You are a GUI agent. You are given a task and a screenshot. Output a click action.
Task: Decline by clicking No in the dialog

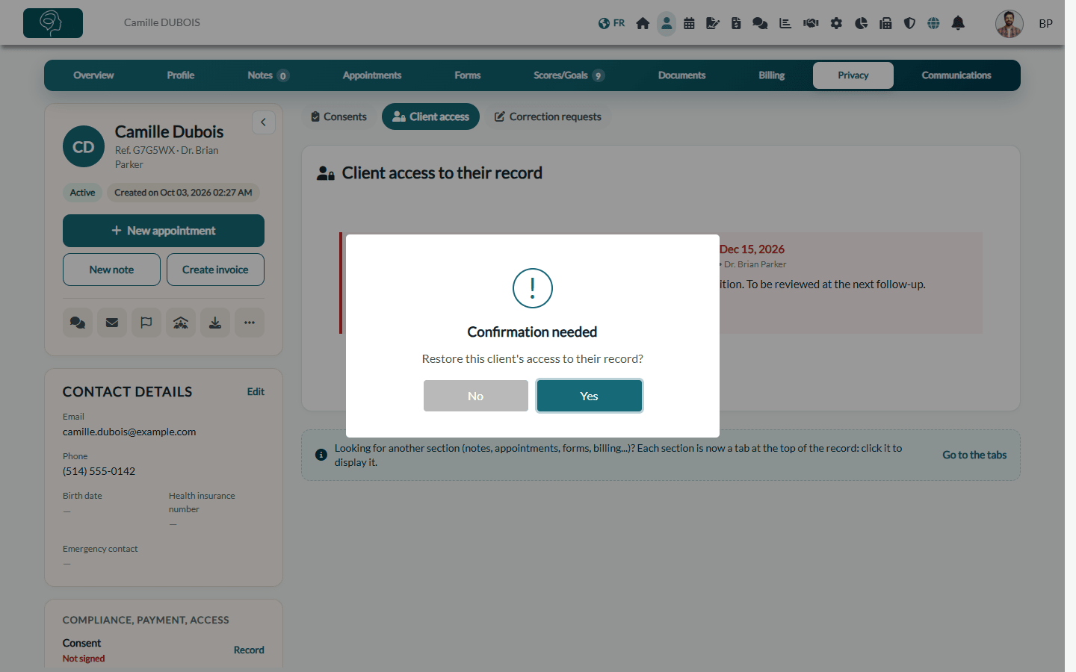click(476, 396)
